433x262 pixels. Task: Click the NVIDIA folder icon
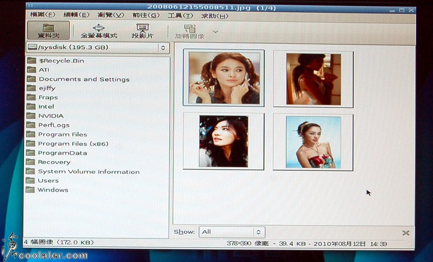31,116
